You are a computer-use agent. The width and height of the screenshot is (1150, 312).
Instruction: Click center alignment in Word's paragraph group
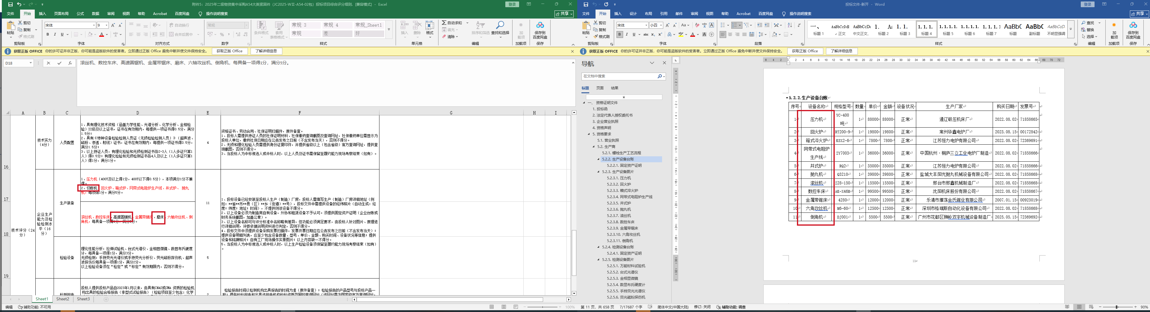pos(730,34)
